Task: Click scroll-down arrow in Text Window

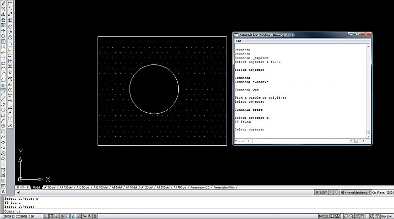Action: [368, 136]
